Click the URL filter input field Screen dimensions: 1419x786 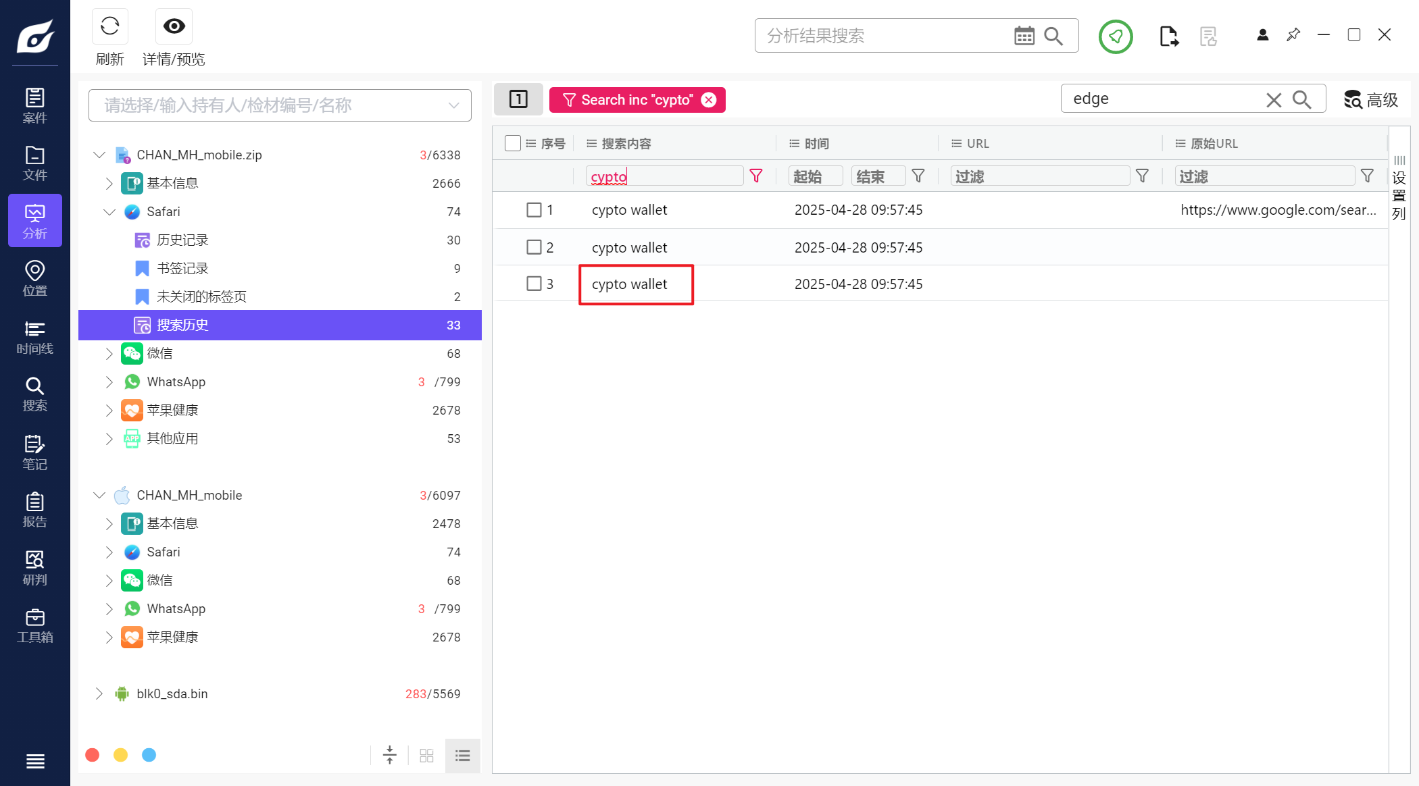coord(1039,176)
